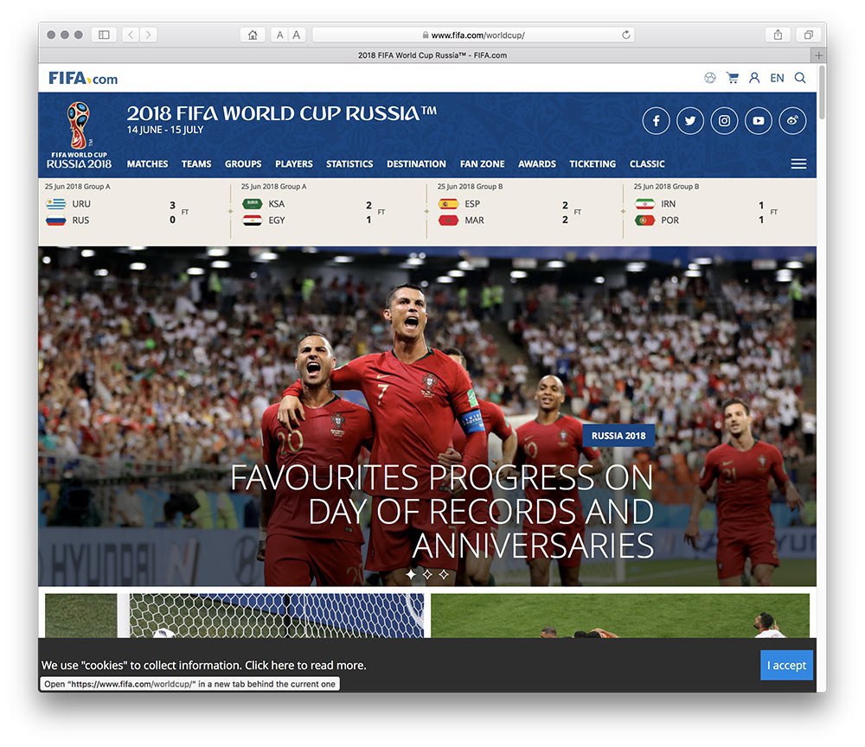The width and height of the screenshot is (865, 747).
Task: Open the STATISTICS menu
Action: pyautogui.click(x=349, y=163)
